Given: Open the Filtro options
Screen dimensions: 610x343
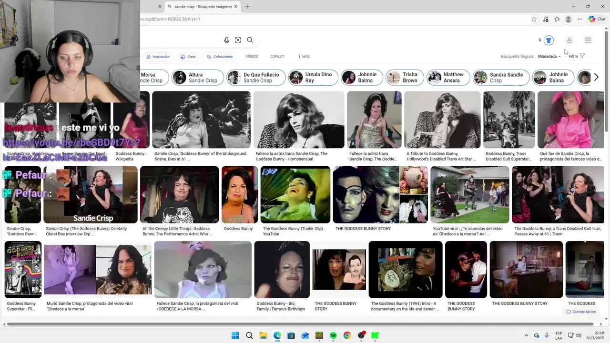Looking at the screenshot, I should (577, 56).
